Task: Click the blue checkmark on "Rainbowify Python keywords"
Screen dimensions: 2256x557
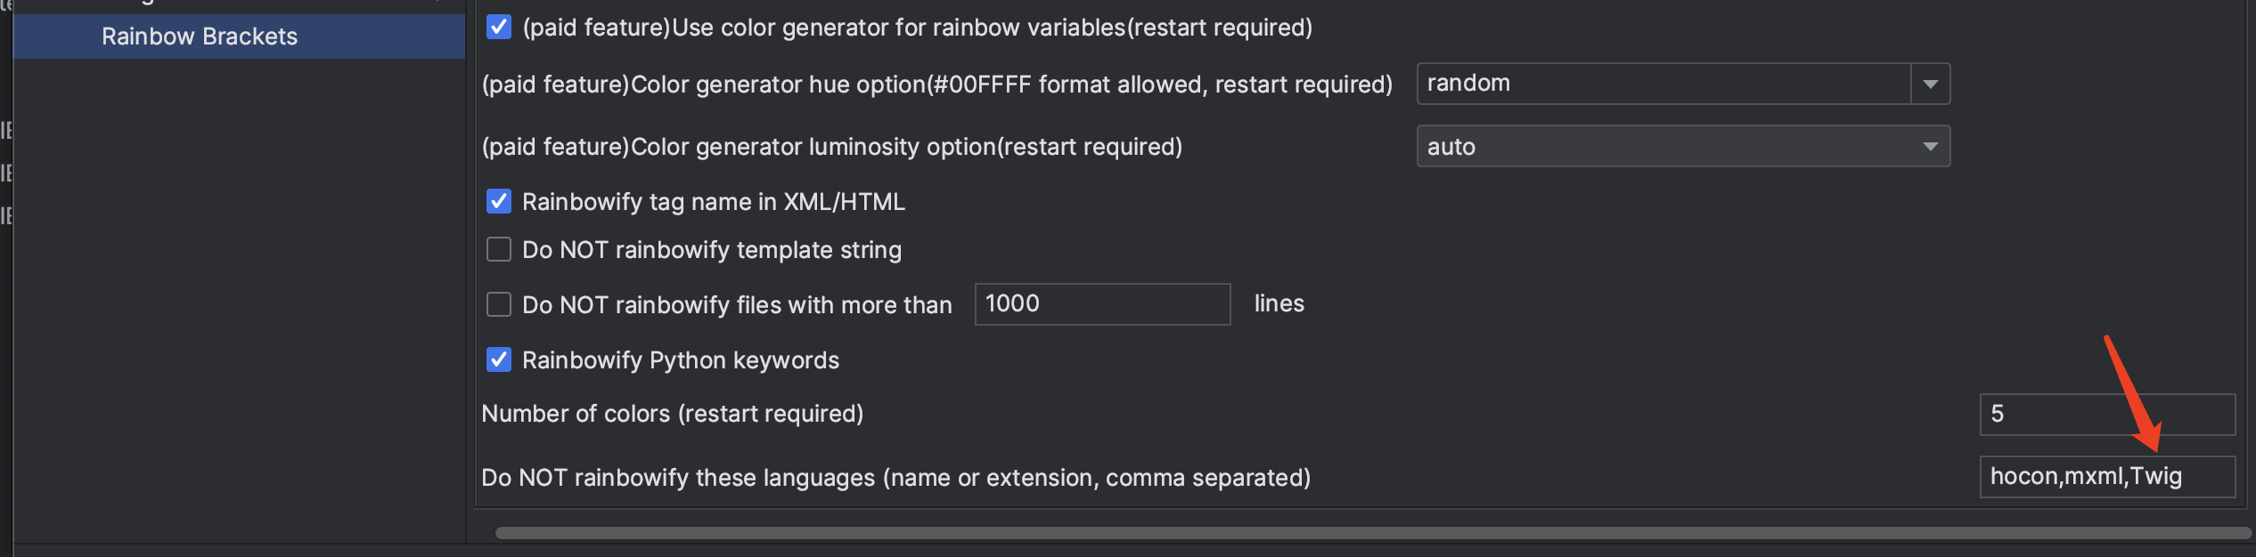Action: click(498, 359)
